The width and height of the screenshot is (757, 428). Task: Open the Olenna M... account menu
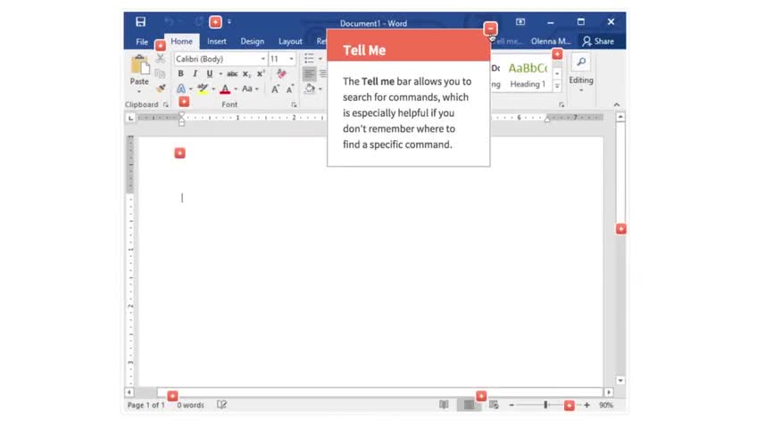[551, 41]
